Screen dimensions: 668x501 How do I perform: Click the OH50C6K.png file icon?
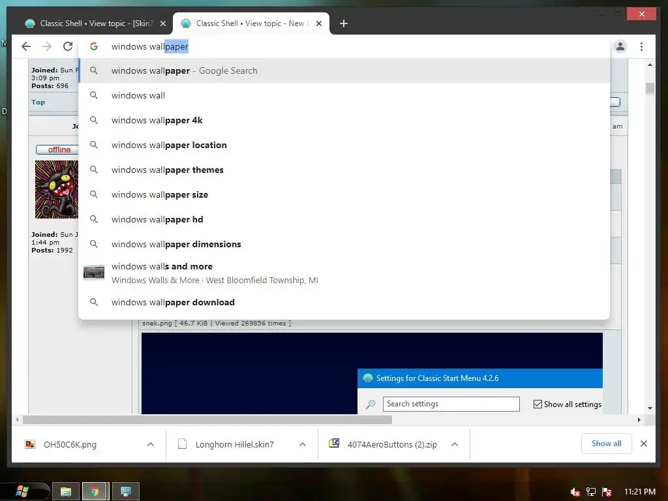[30, 444]
